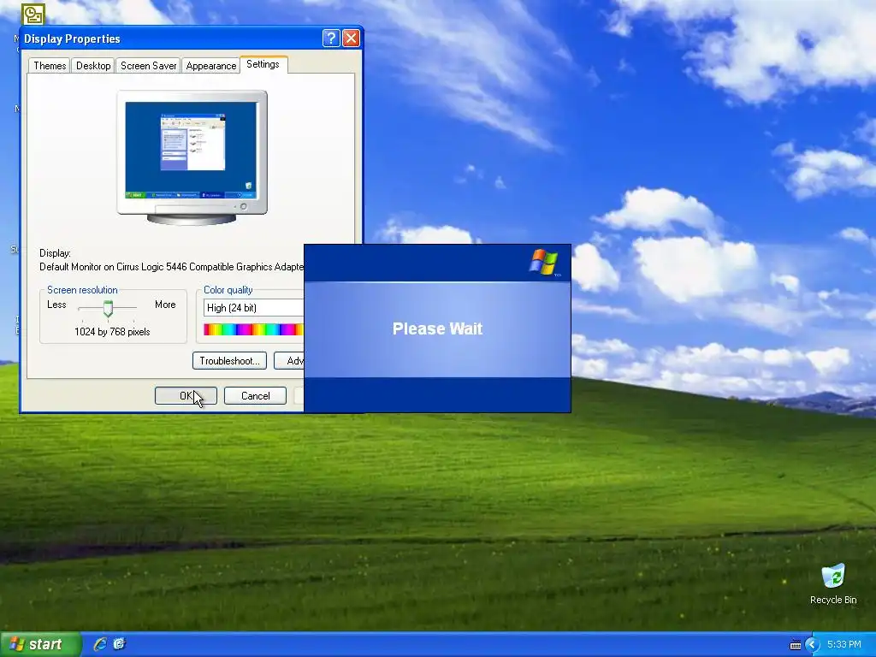Screen dimensions: 876x657
Task: Open the Screen Saver tab
Action: coord(148,66)
